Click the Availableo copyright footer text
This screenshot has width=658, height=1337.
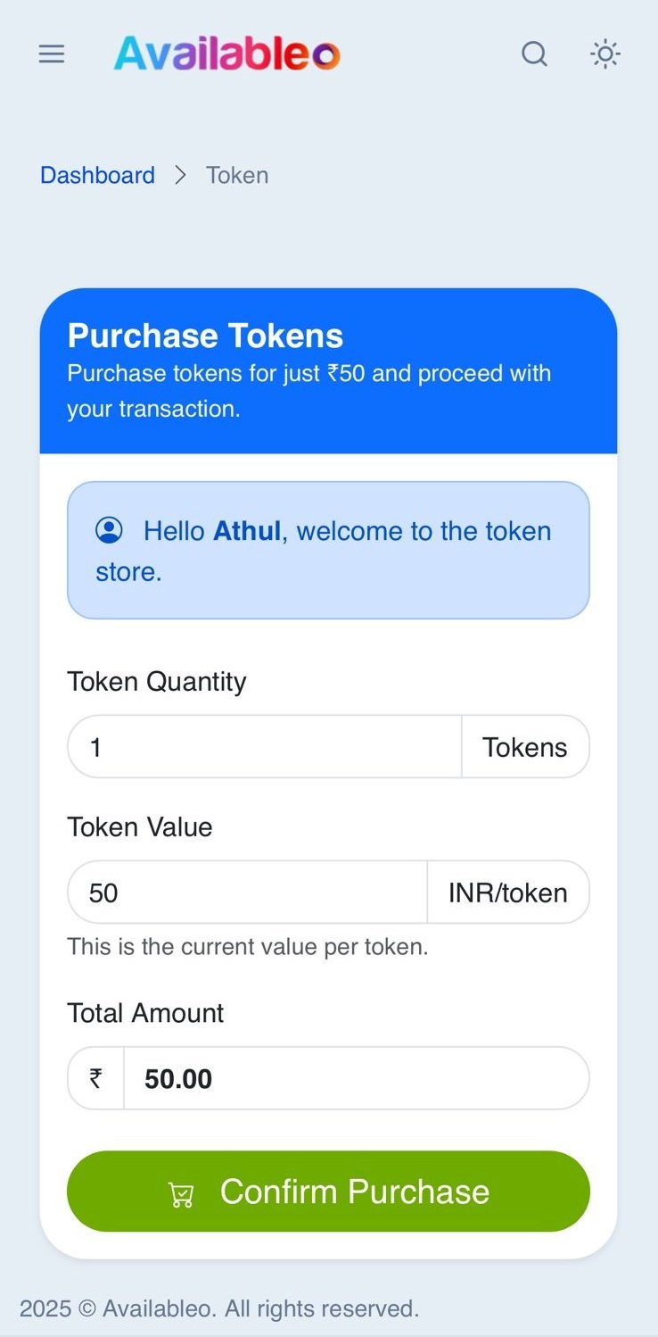219,1308
